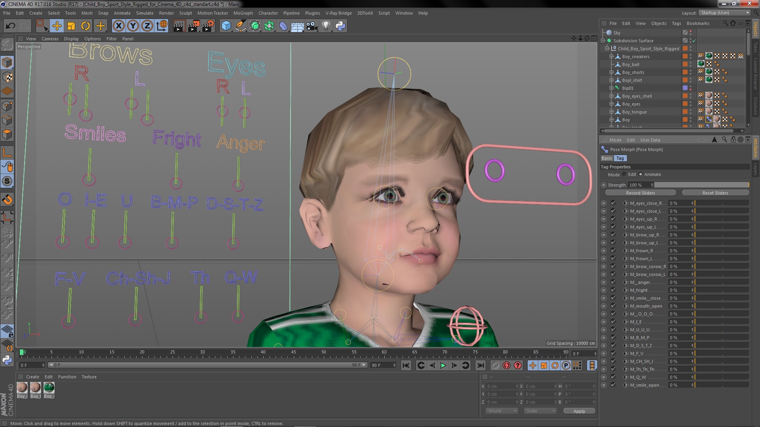Image resolution: width=760 pixels, height=427 pixels.
Task: Open material manager Texture menu
Action: 89,377
